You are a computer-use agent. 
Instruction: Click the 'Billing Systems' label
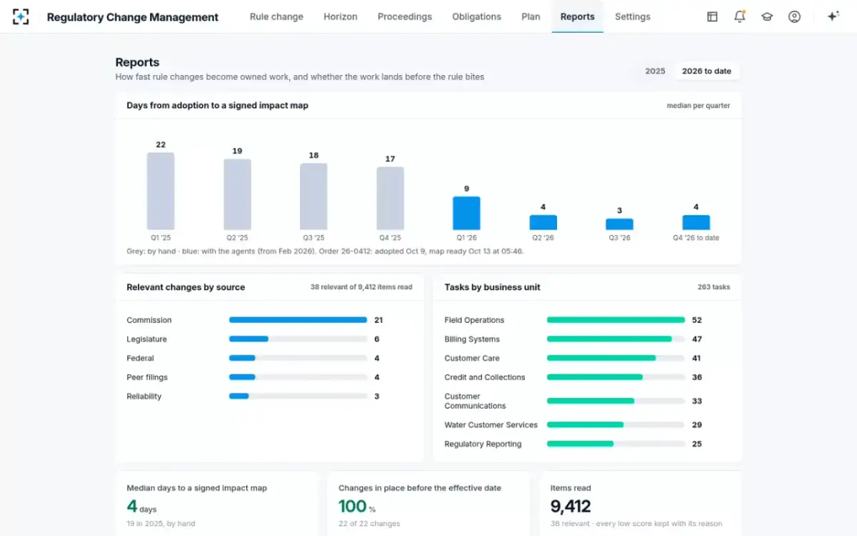(x=472, y=339)
